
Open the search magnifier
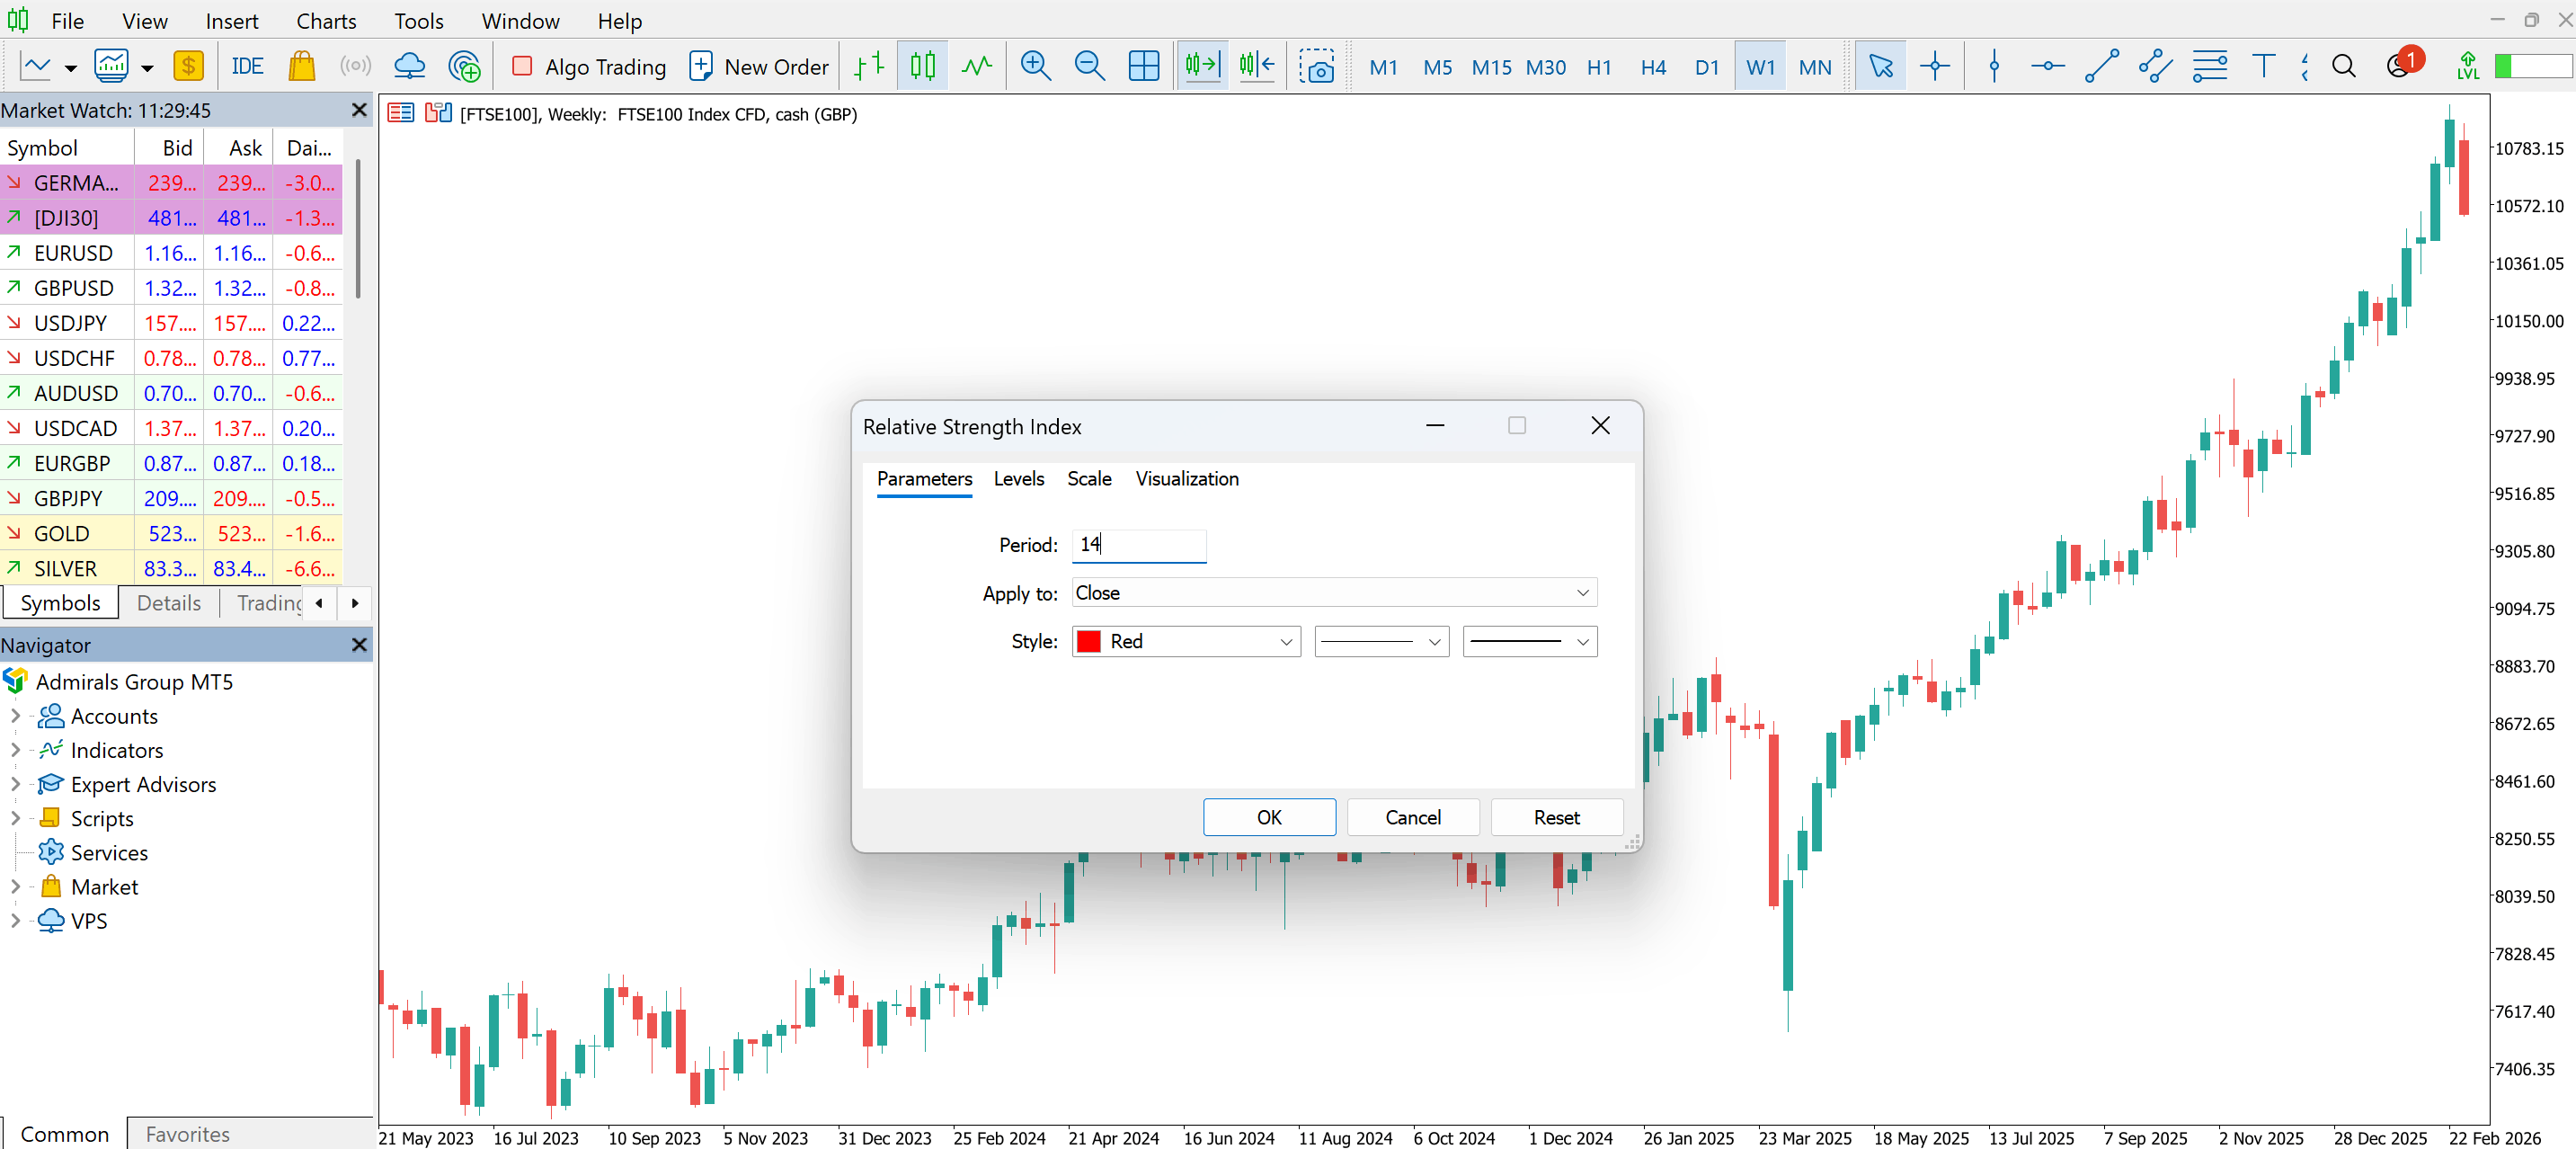[2344, 67]
